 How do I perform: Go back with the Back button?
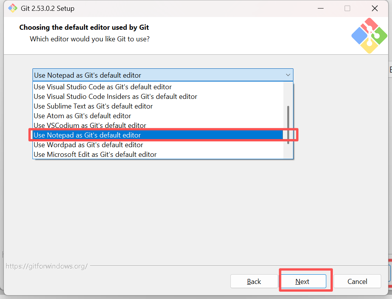tap(254, 281)
